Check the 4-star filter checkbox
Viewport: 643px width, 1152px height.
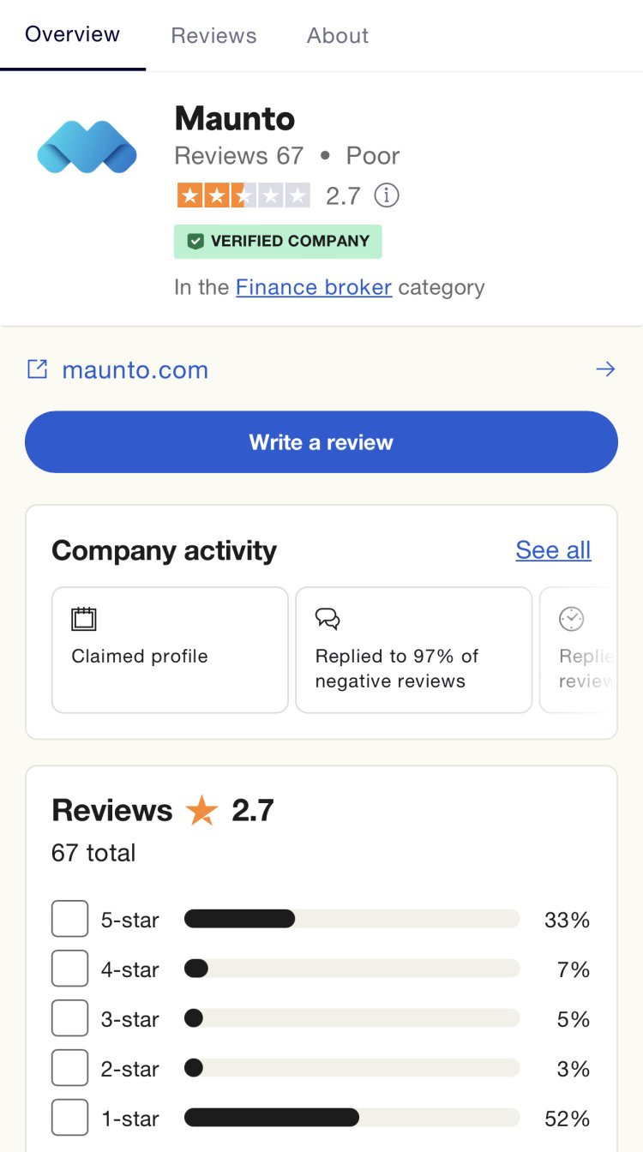coord(69,969)
